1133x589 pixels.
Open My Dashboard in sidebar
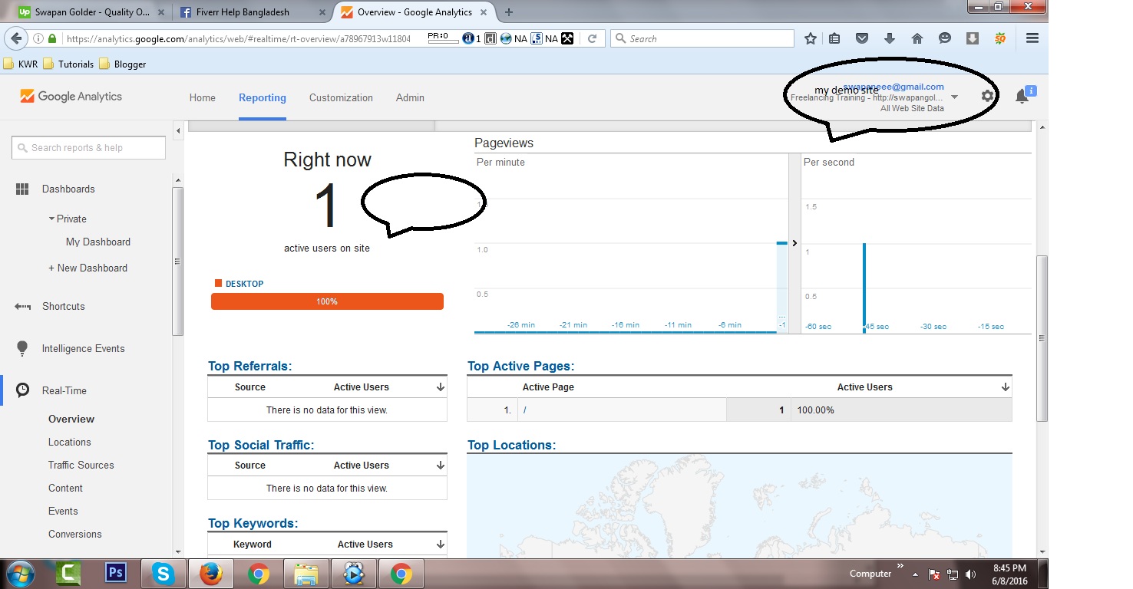tap(98, 242)
